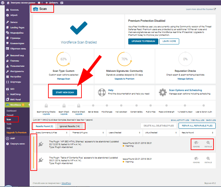Click Learn more about the Scanner link
Image resolution: width=221 pixels, height=187 pixels.
pyautogui.click(x=201, y=9)
